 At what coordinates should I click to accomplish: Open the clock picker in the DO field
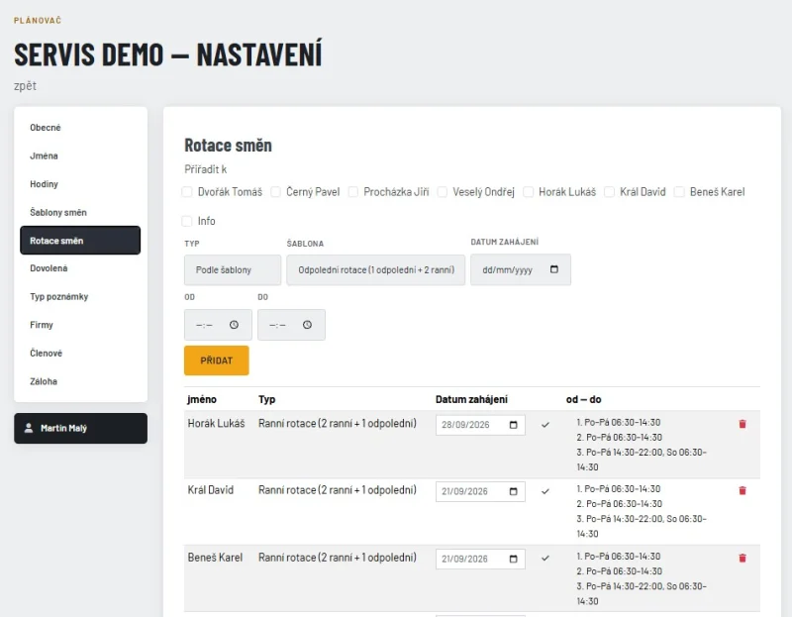[x=307, y=325]
